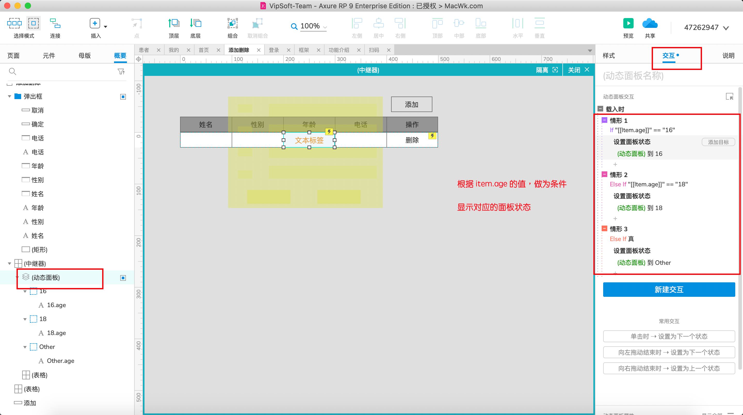This screenshot has width=743, height=415.
Task: Close the 添加删除 page tab
Action: (259, 50)
